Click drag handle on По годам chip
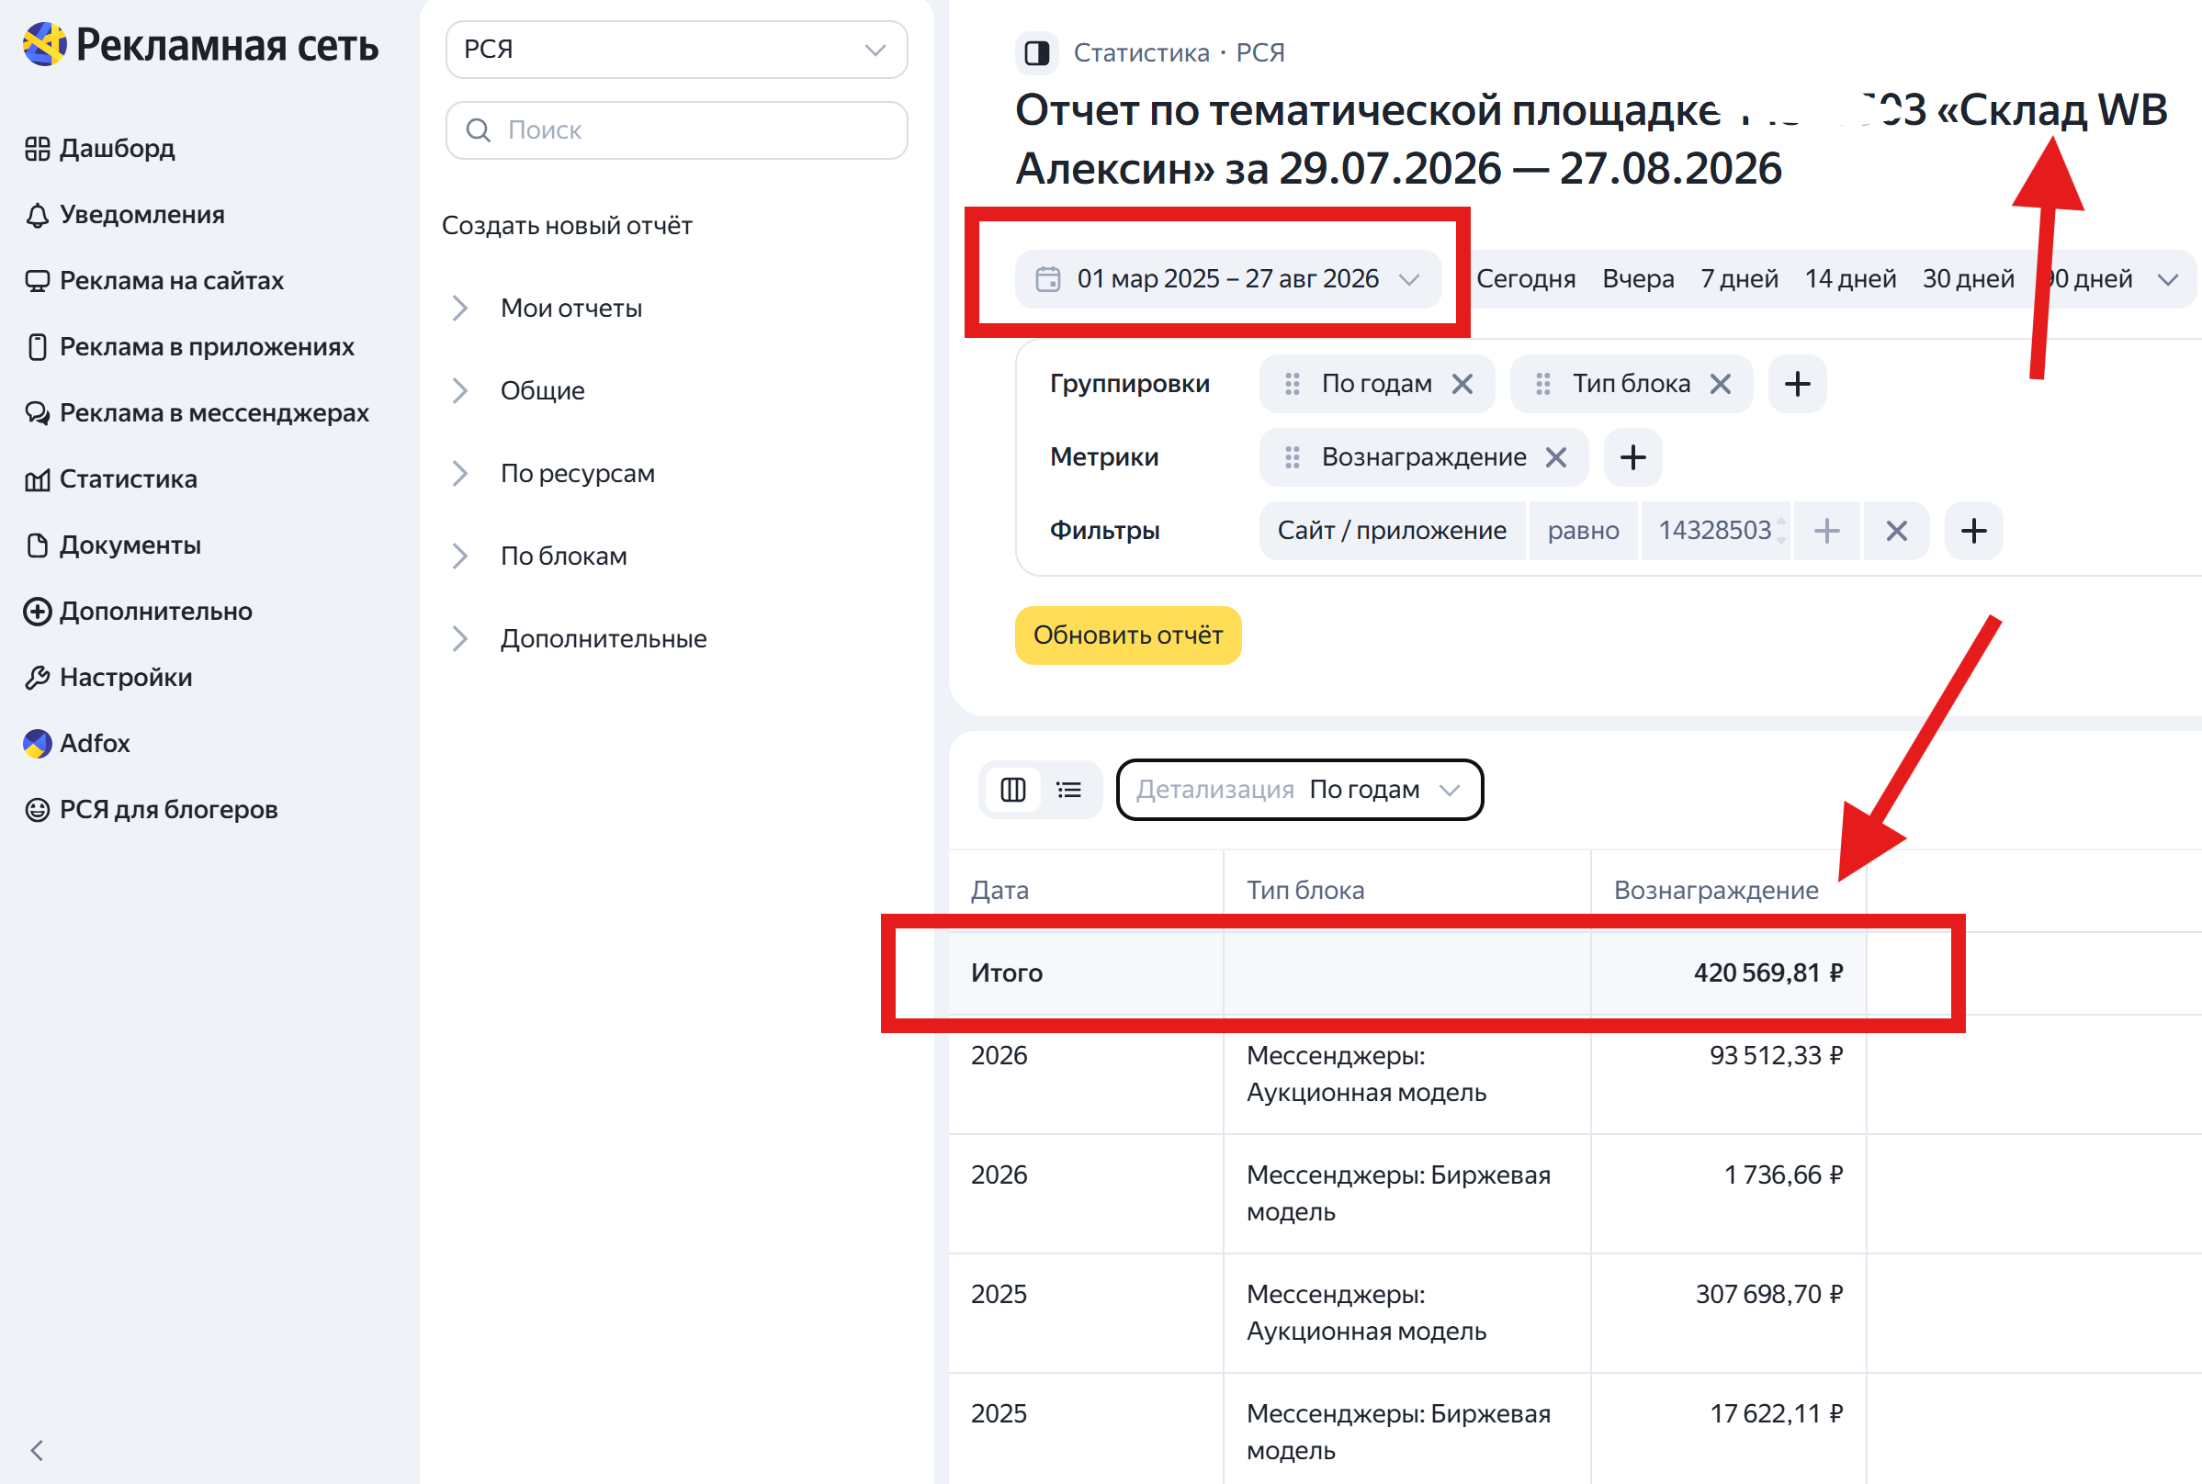This screenshot has height=1484, width=2202. coord(1293,384)
